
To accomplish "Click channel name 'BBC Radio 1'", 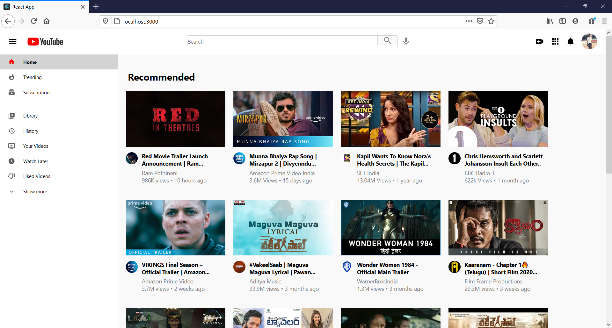I will tap(479, 173).
